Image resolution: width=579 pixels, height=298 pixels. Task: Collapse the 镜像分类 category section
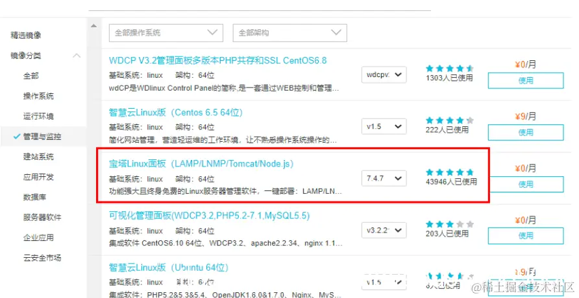[x=77, y=56]
